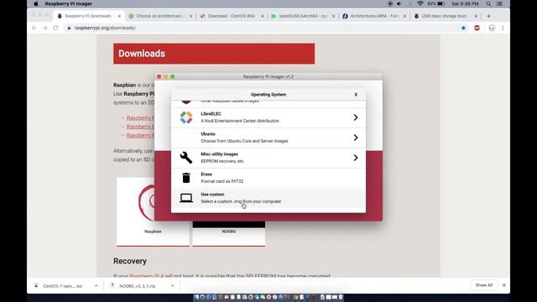Image resolution: width=537 pixels, height=302 pixels.
Task: Open Finder from the Dock
Action: coord(196,297)
